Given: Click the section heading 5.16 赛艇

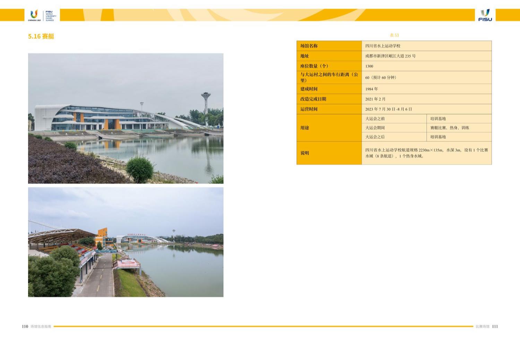Looking at the screenshot, I should [41, 36].
